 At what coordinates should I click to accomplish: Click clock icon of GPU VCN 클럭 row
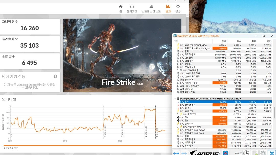coord(178,61)
